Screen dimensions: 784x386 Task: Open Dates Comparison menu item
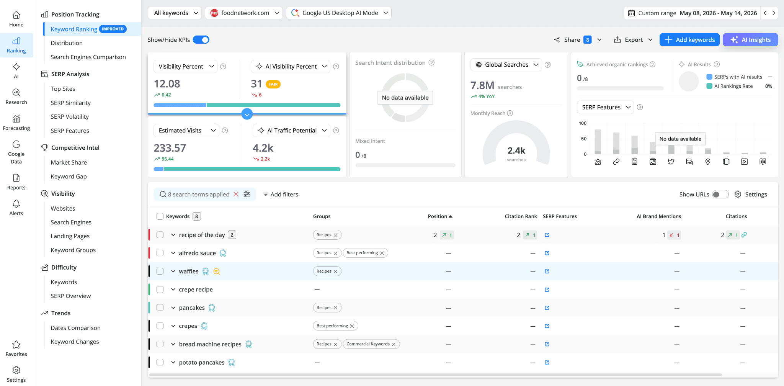pyautogui.click(x=75, y=328)
